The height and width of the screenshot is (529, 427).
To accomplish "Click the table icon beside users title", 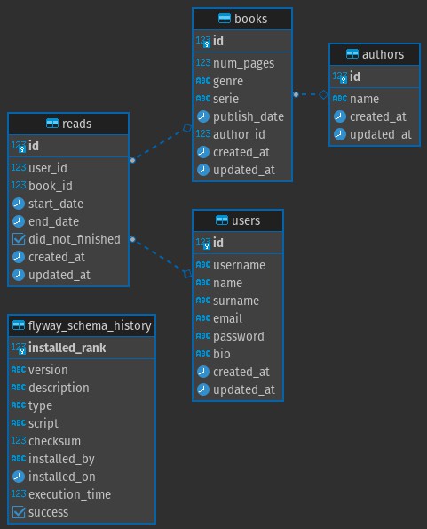I will coord(222,220).
